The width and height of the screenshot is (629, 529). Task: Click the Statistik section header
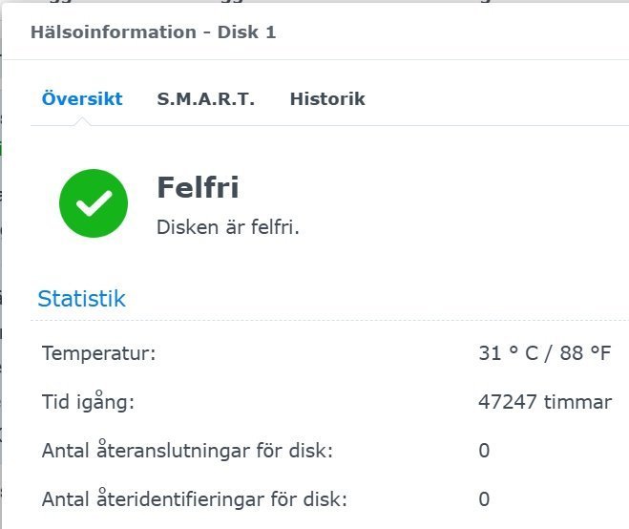(81, 299)
